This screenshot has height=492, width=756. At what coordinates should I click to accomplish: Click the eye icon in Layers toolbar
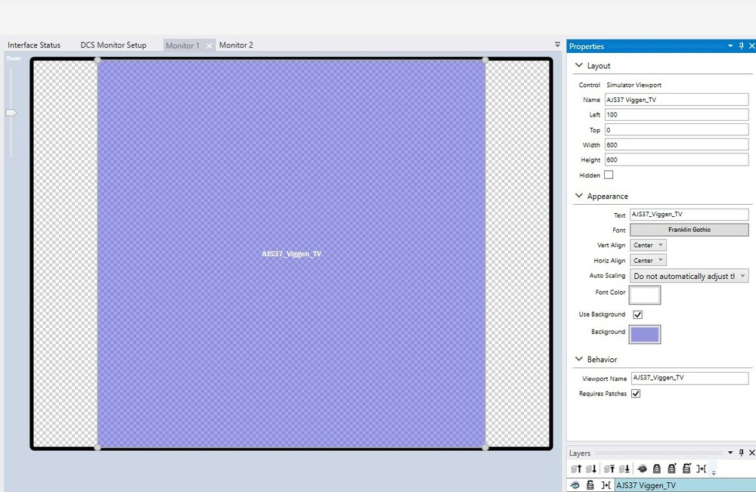(x=642, y=469)
